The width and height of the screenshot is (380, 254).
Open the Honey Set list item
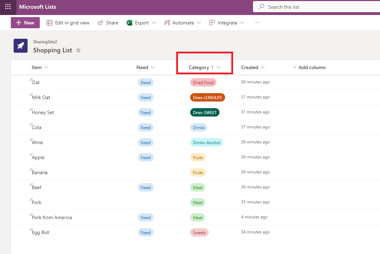(x=43, y=112)
